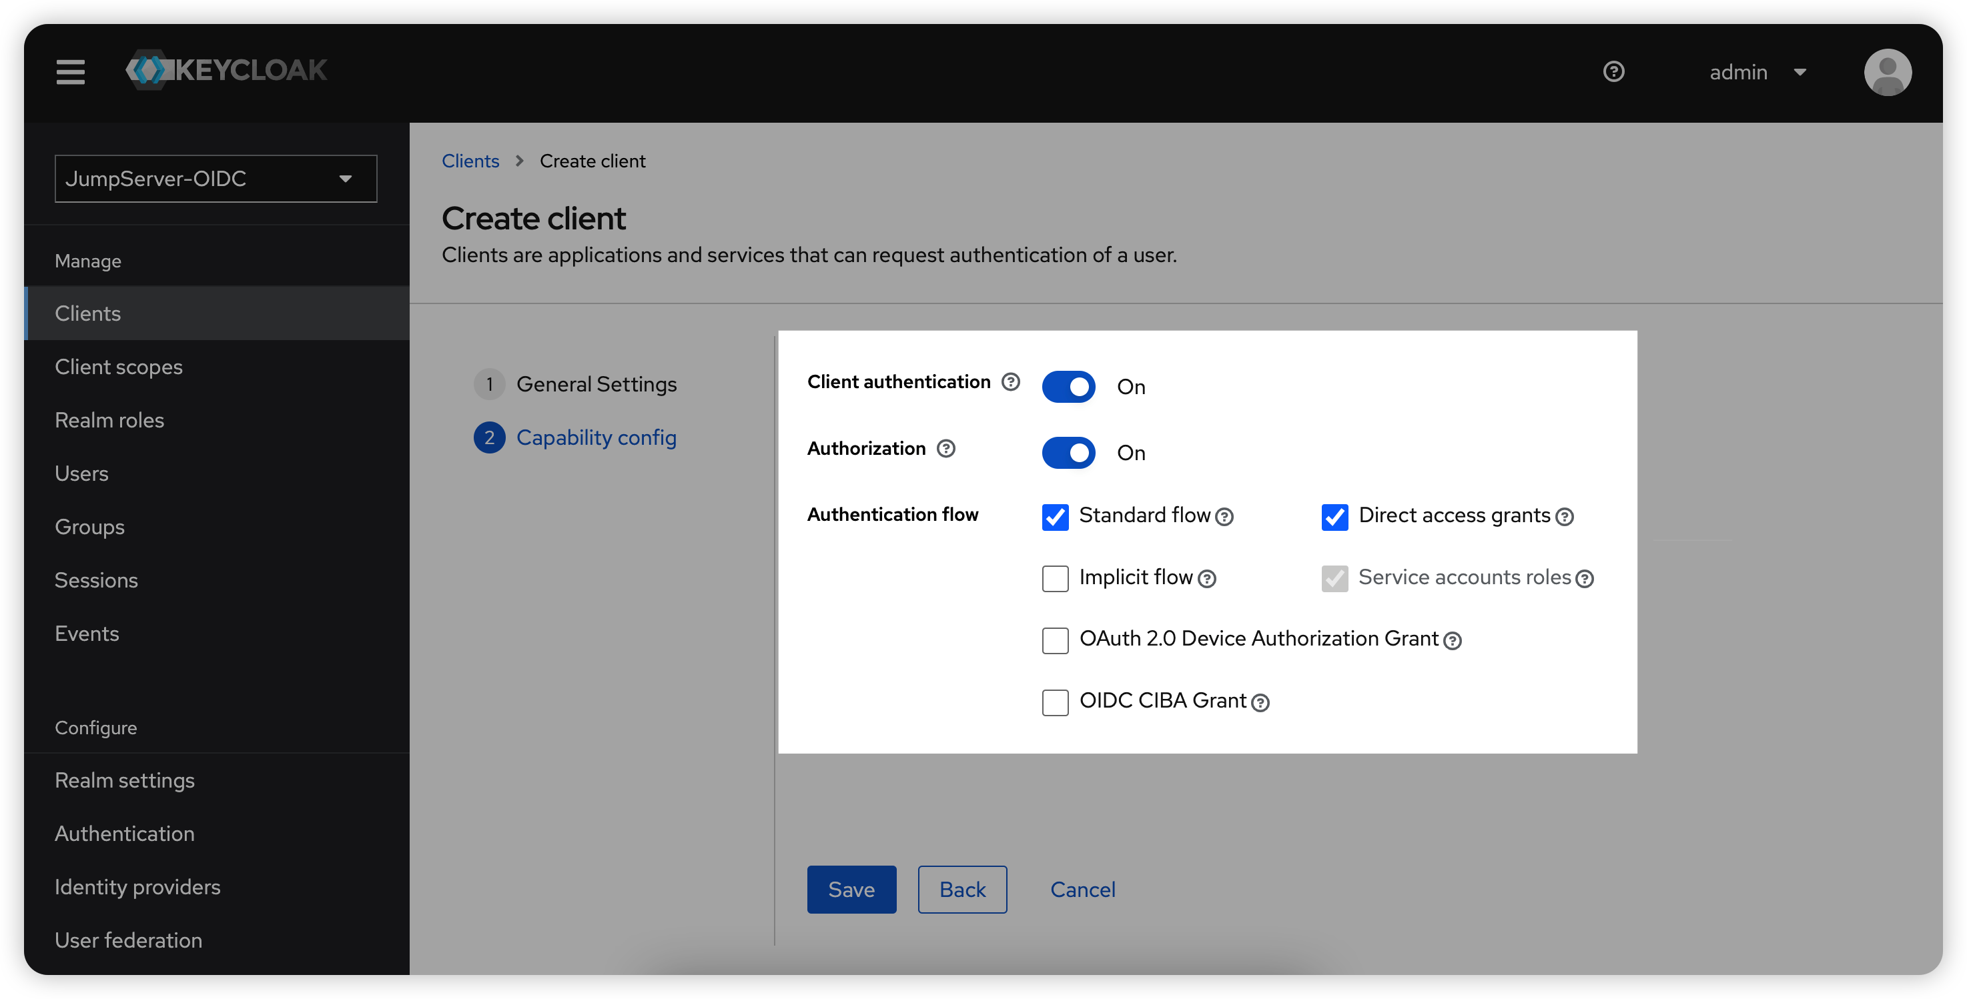Show Authorization help tooltip icon
The image size is (1967, 999).
click(x=945, y=448)
